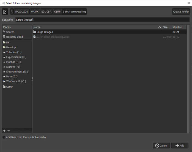This screenshot has width=192, height=152.
Task: Sort by the Size column header
Action: 167,27
